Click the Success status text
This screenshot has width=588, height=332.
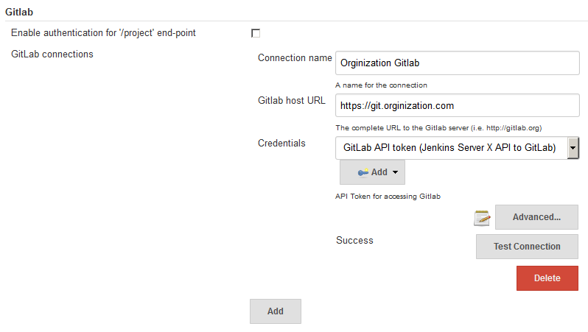coord(354,240)
